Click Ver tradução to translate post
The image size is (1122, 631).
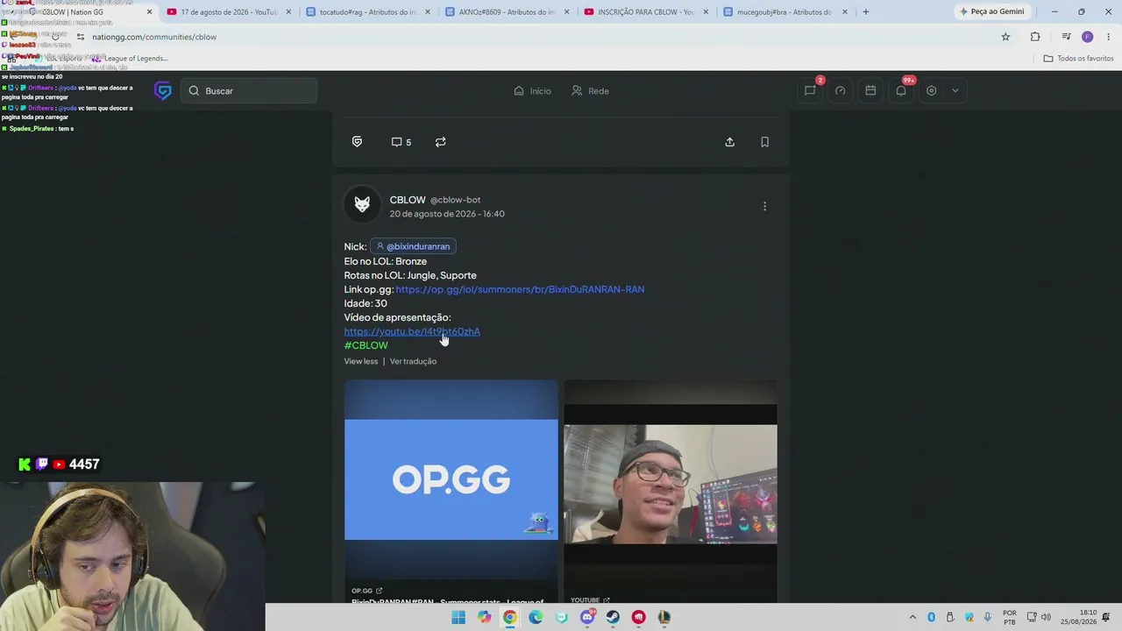pos(413,361)
